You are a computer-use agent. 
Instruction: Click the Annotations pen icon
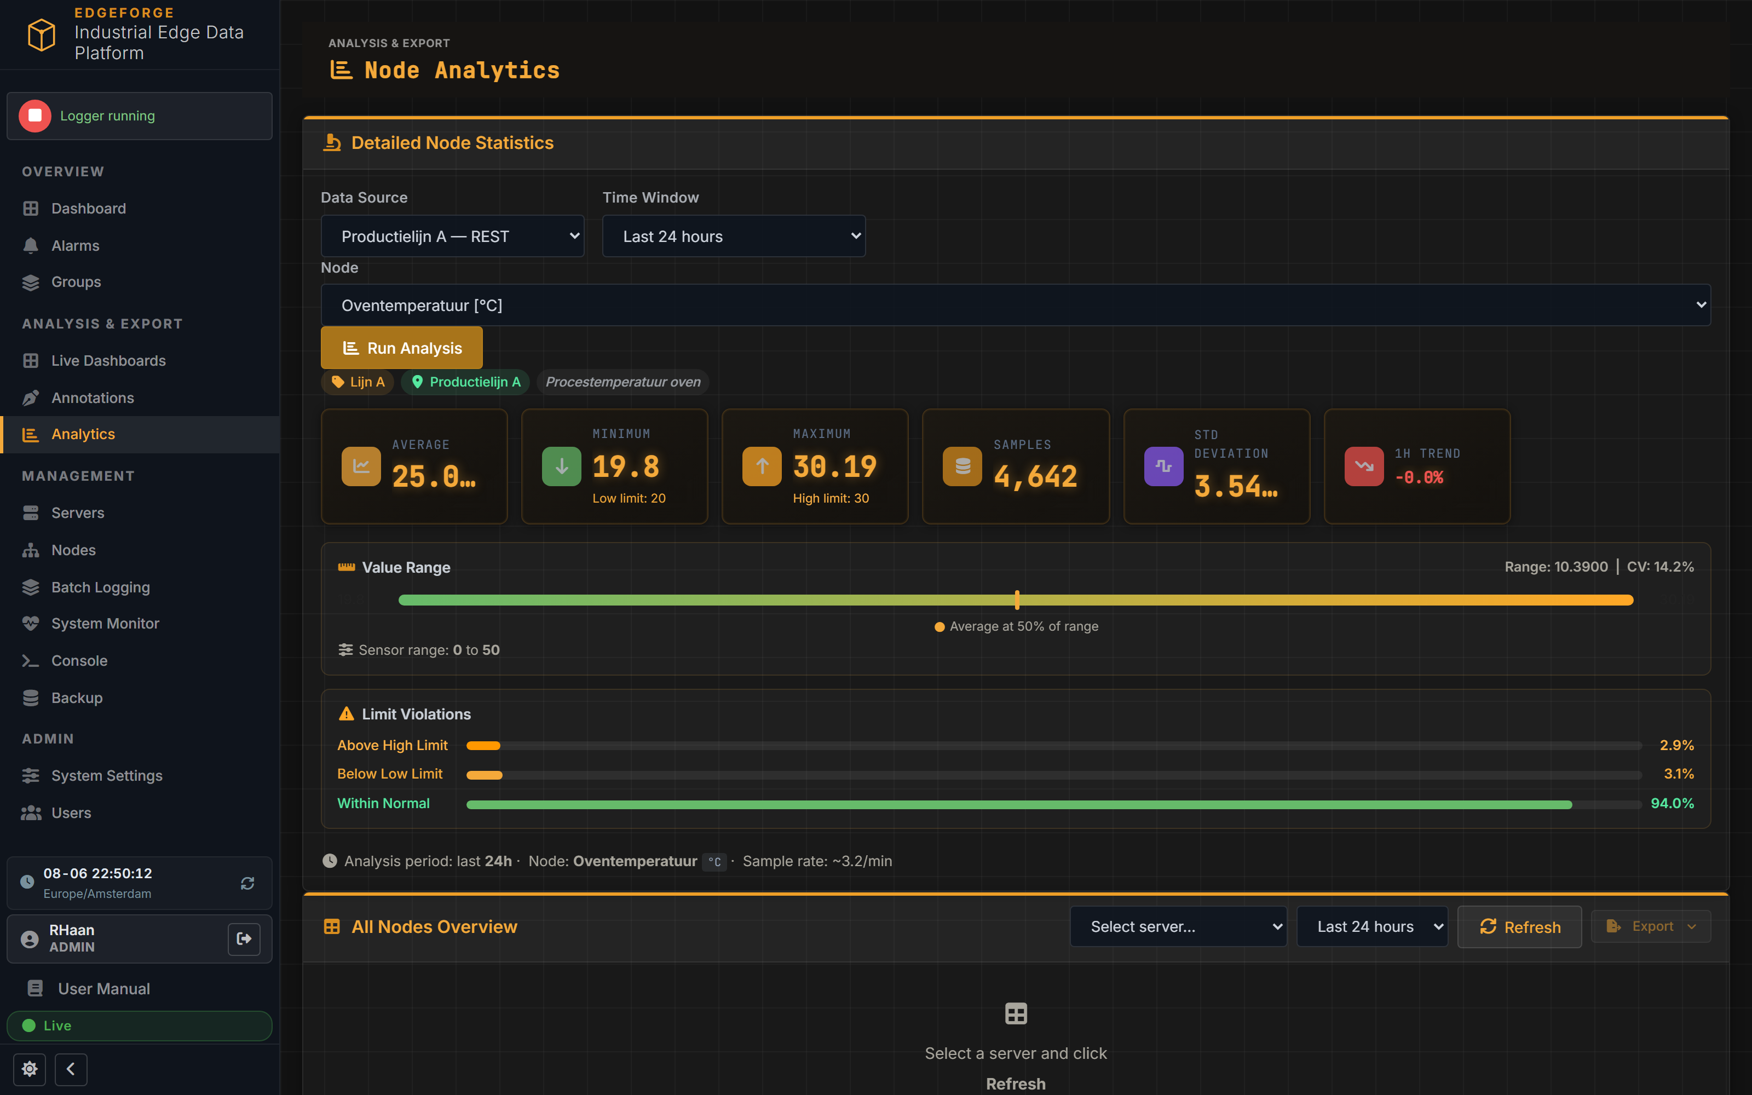pos(31,397)
